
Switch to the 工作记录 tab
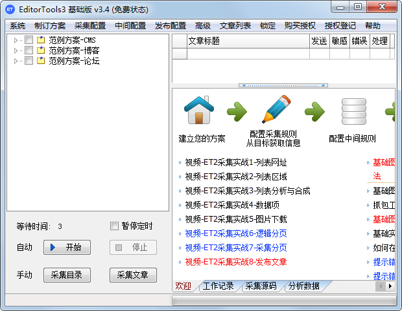click(218, 286)
